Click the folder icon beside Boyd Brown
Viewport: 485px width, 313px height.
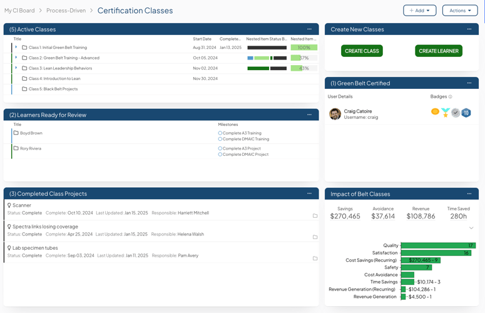click(x=16, y=133)
